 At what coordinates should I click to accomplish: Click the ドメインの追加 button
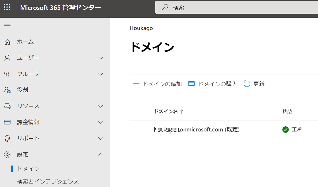click(x=157, y=84)
